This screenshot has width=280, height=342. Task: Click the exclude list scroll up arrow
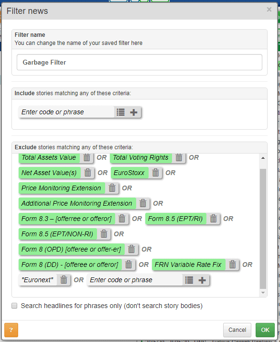263,158
